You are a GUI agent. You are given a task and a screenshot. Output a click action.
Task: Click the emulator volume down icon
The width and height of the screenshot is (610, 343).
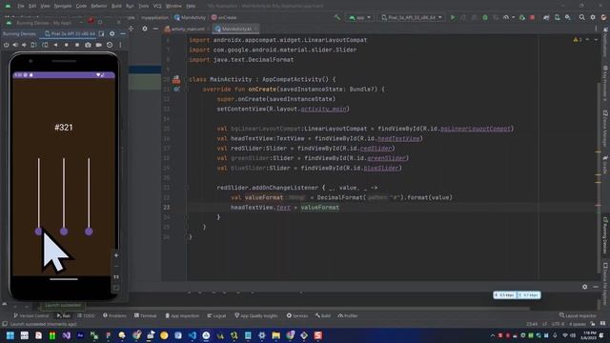coord(24,45)
